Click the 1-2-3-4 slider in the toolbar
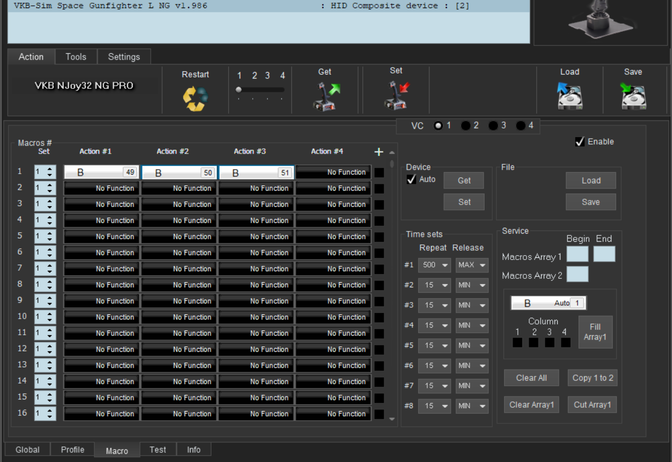 (x=261, y=90)
